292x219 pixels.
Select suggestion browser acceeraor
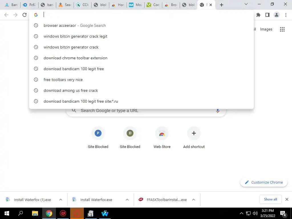click(x=141, y=25)
